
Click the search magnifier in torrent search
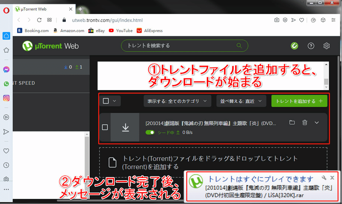pos(239,46)
